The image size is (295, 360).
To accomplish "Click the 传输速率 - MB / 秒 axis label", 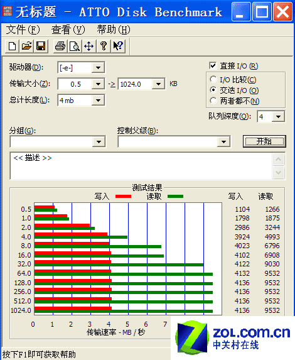I will click(116, 332).
